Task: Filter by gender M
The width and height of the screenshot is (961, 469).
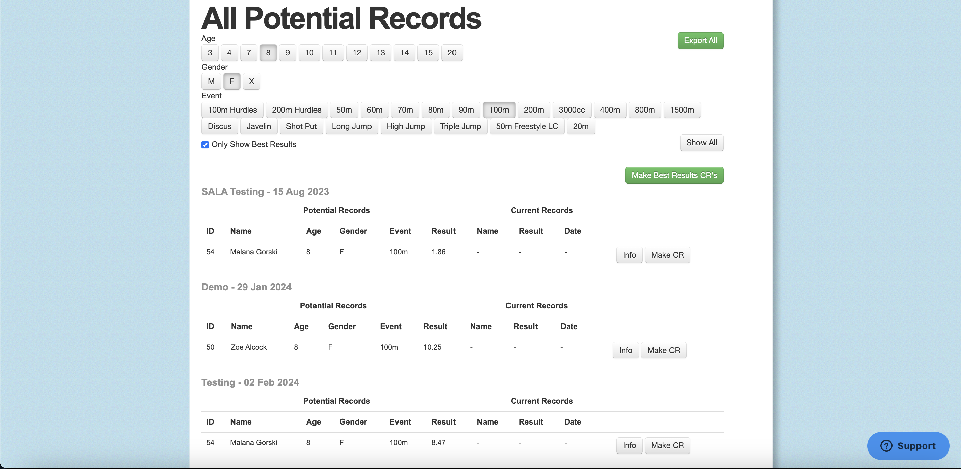Action: 211,81
